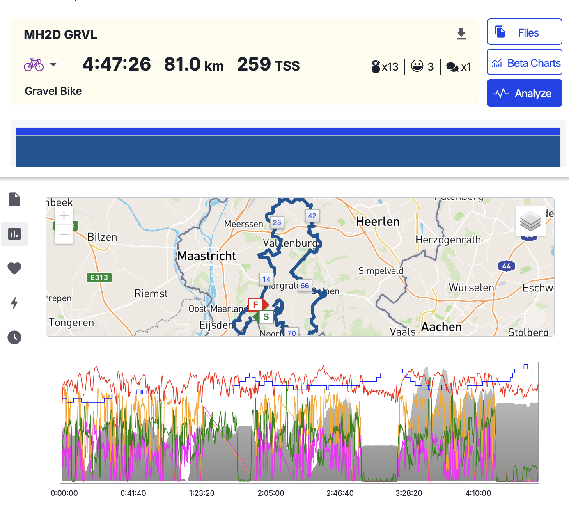Click the red finish marker on map
The width and height of the screenshot is (569, 527).
coord(256,305)
